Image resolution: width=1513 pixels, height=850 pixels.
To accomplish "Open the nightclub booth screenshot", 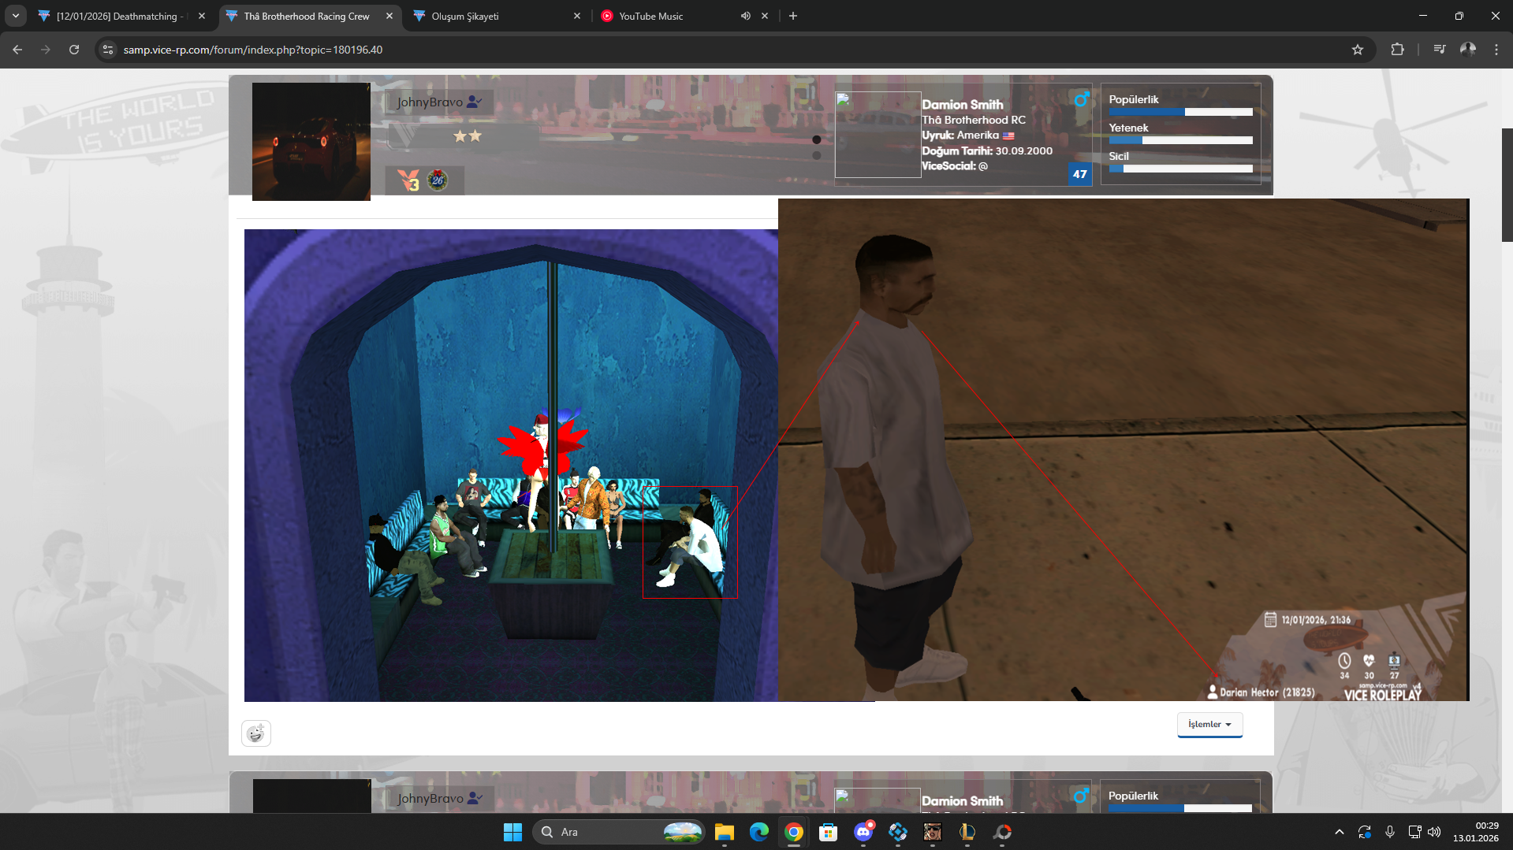I will tap(511, 465).
